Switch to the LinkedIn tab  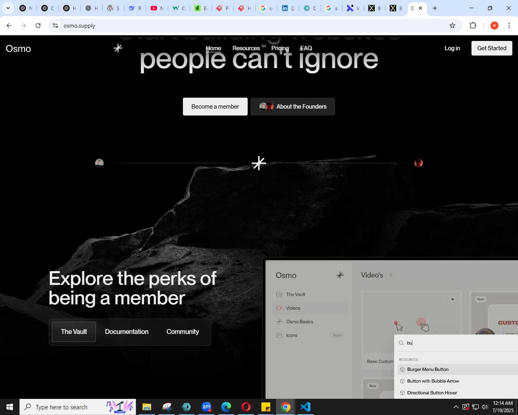click(x=288, y=8)
